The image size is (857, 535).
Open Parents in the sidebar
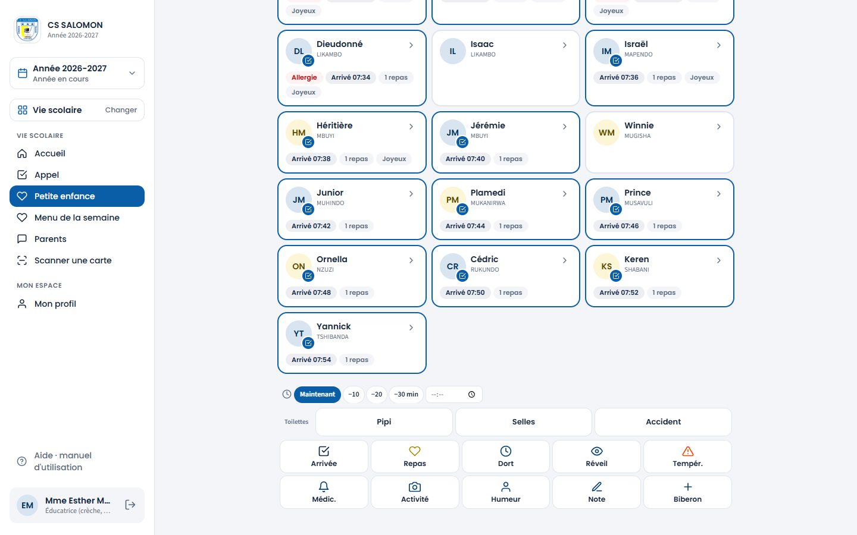tap(77, 239)
